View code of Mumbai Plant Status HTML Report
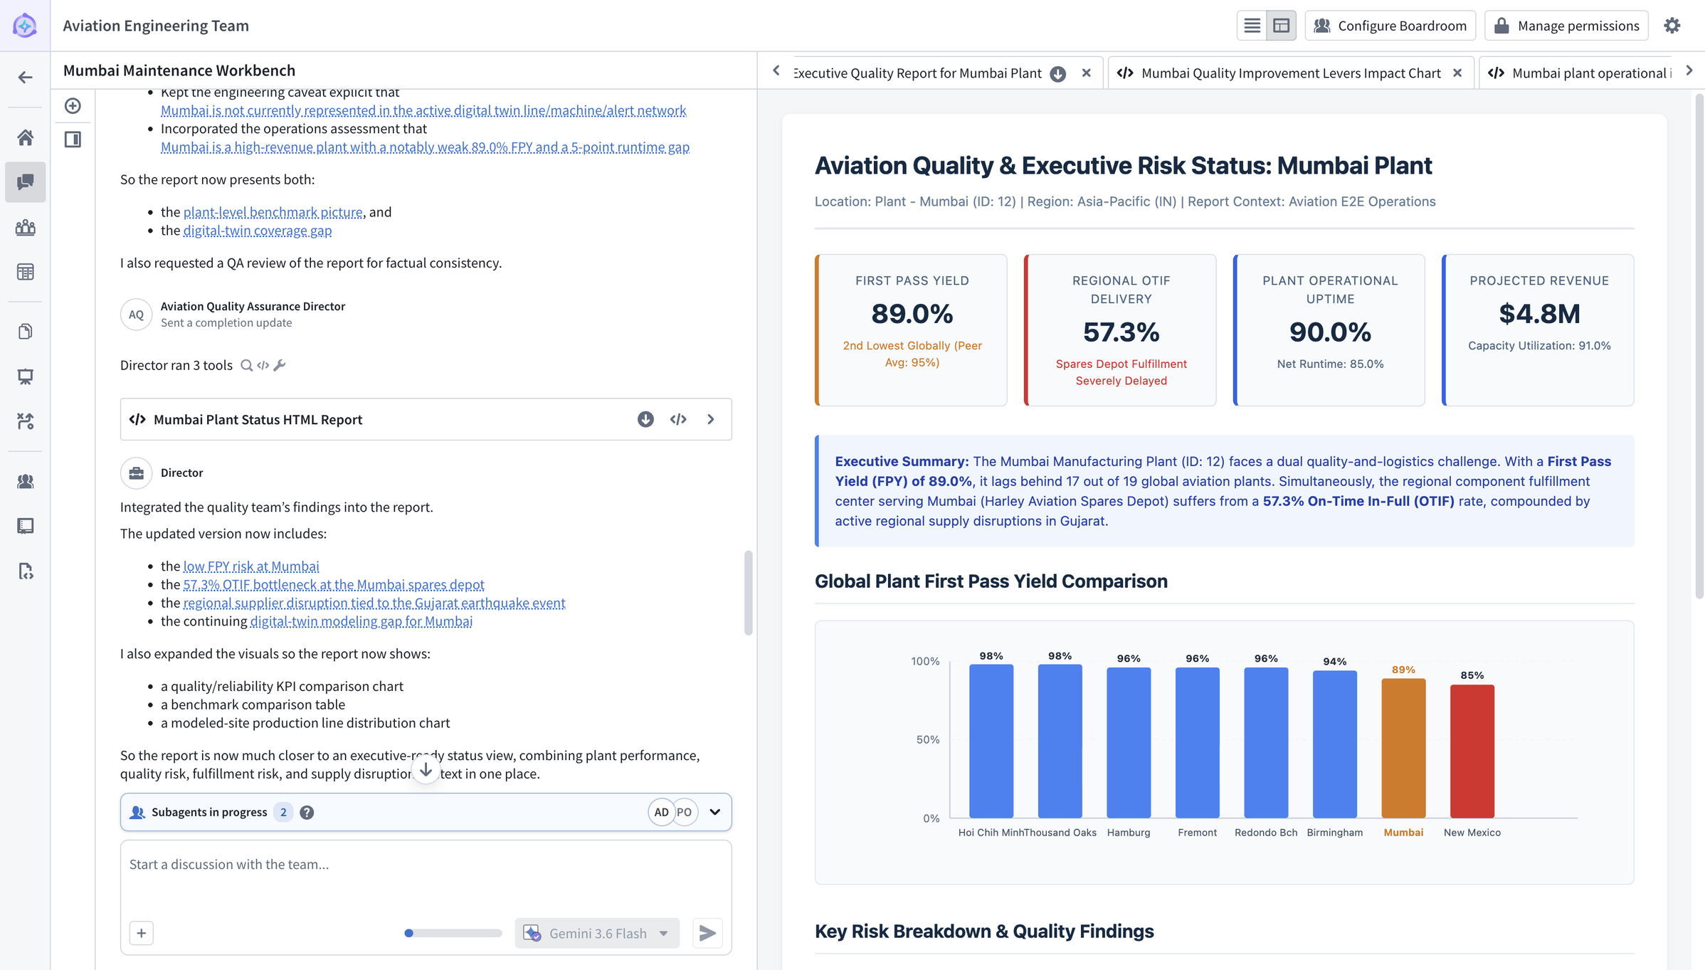The width and height of the screenshot is (1705, 970). 678,419
